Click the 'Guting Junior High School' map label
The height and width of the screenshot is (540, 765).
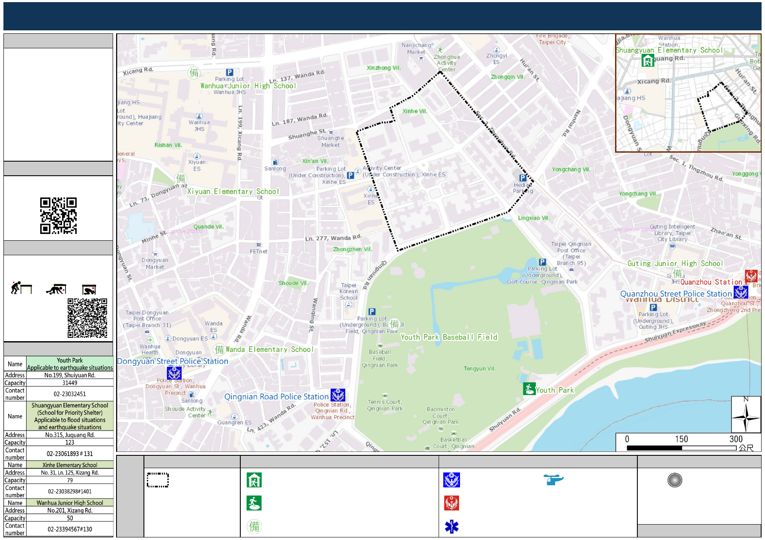tap(675, 263)
